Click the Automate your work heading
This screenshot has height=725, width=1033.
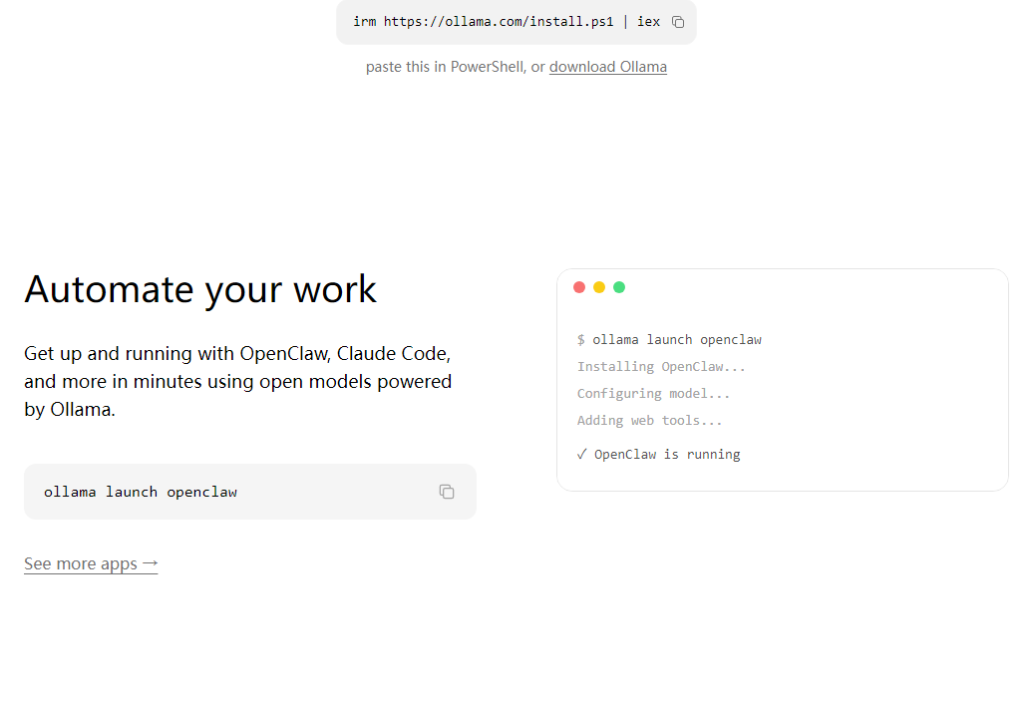200,289
